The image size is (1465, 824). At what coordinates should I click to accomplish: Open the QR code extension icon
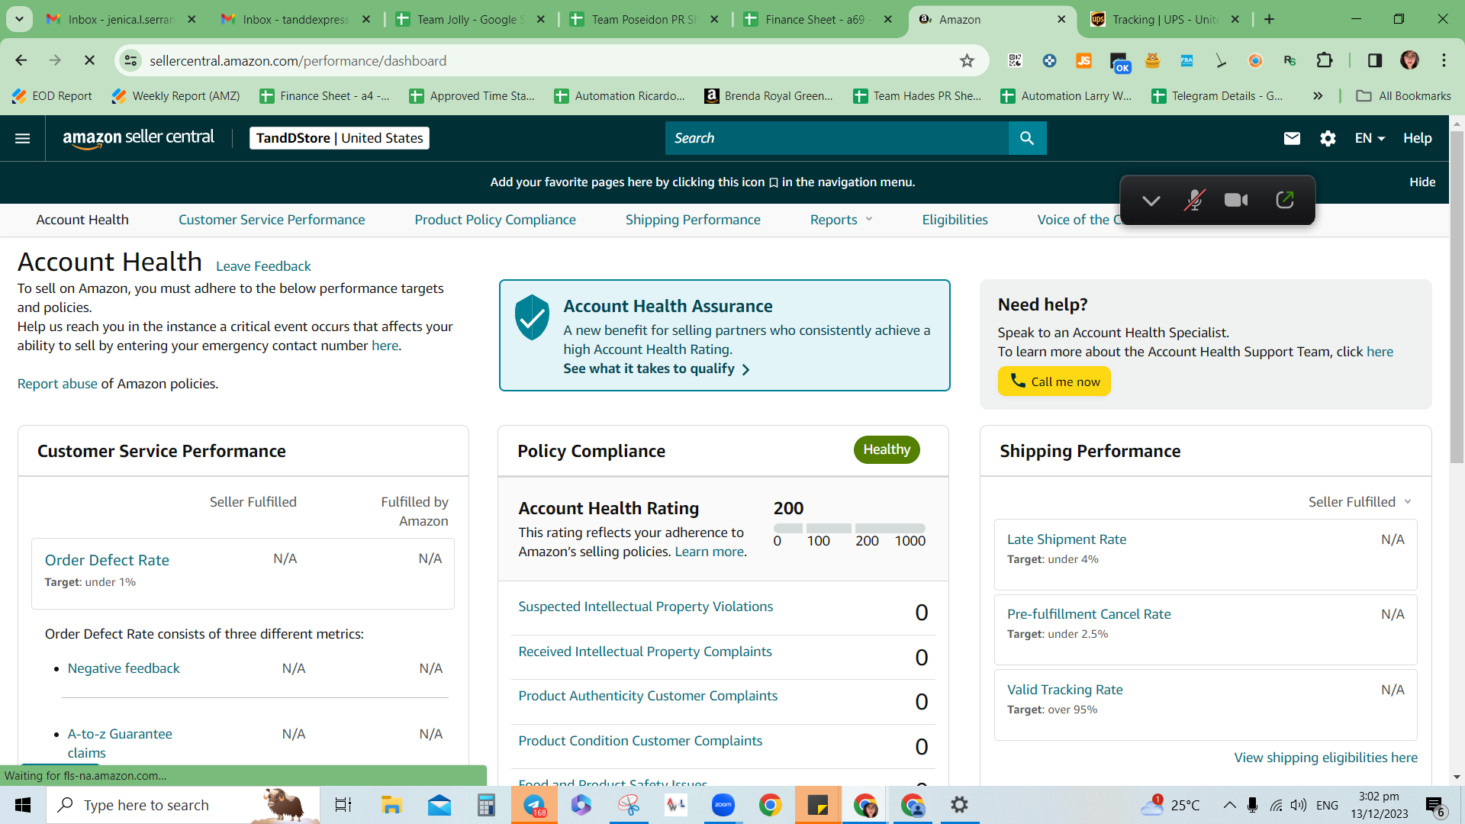pyautogui.click(x=1015, y=60)
